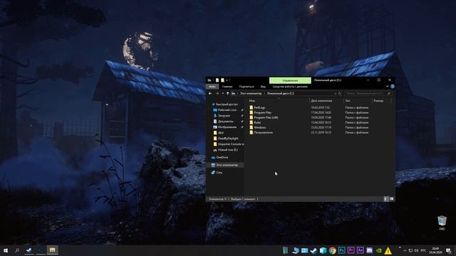Go back using the Explorer back arrow
The width and height of the screenshot is (456, 256).
pyautogui.click(x=210, y=93)
